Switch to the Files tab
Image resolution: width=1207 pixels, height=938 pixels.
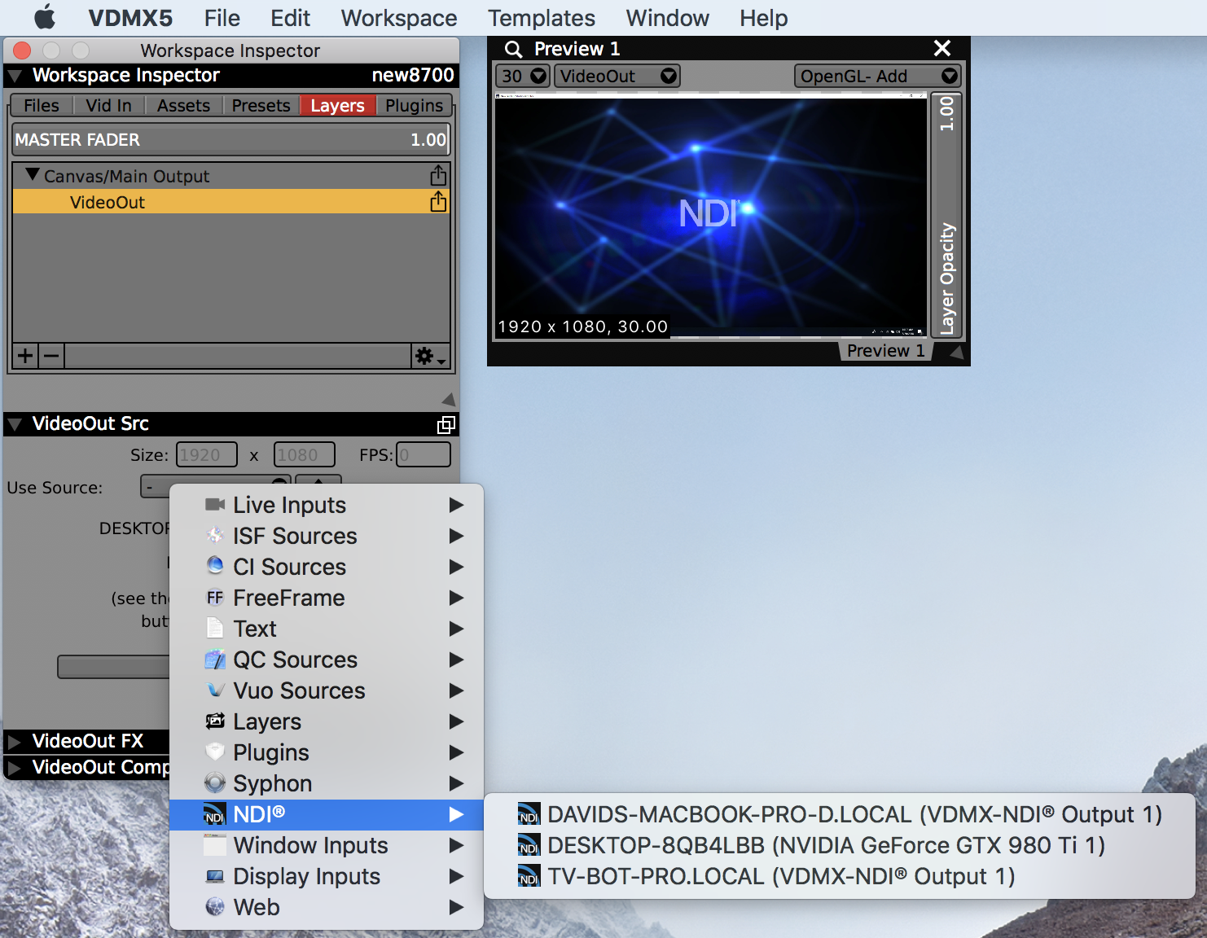point(42,106)
